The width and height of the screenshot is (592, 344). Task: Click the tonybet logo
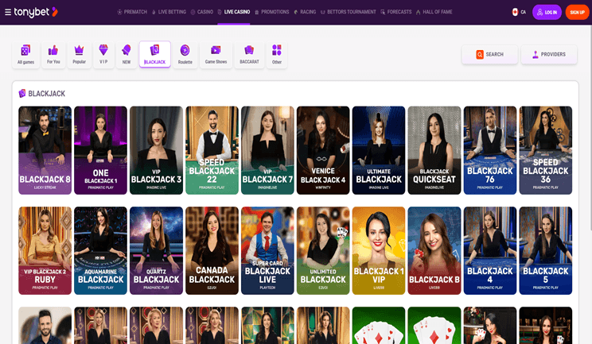[36, 12]
